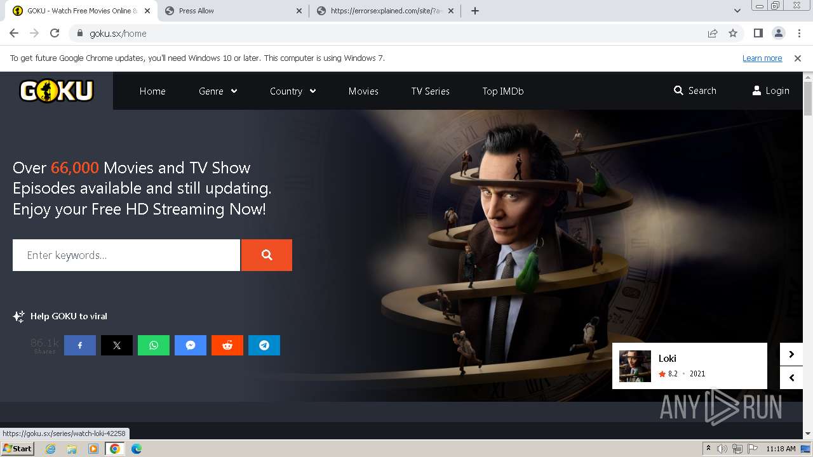The height and width of the screenshot is (457, 813).
Task: Show previous featured slide
Action: point(791,378)
